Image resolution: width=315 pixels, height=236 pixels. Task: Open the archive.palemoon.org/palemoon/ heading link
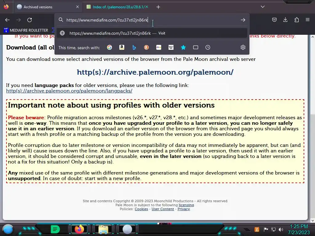[155, 72]
